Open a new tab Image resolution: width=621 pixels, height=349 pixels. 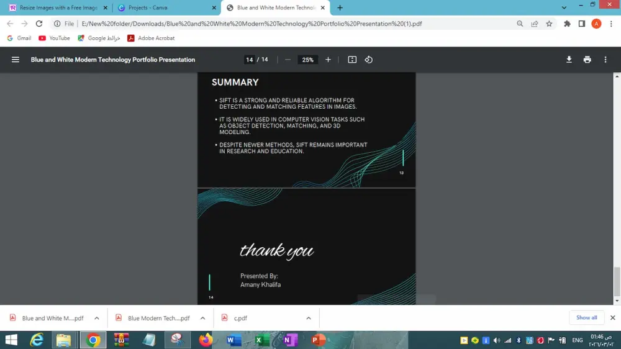point(340,7)
